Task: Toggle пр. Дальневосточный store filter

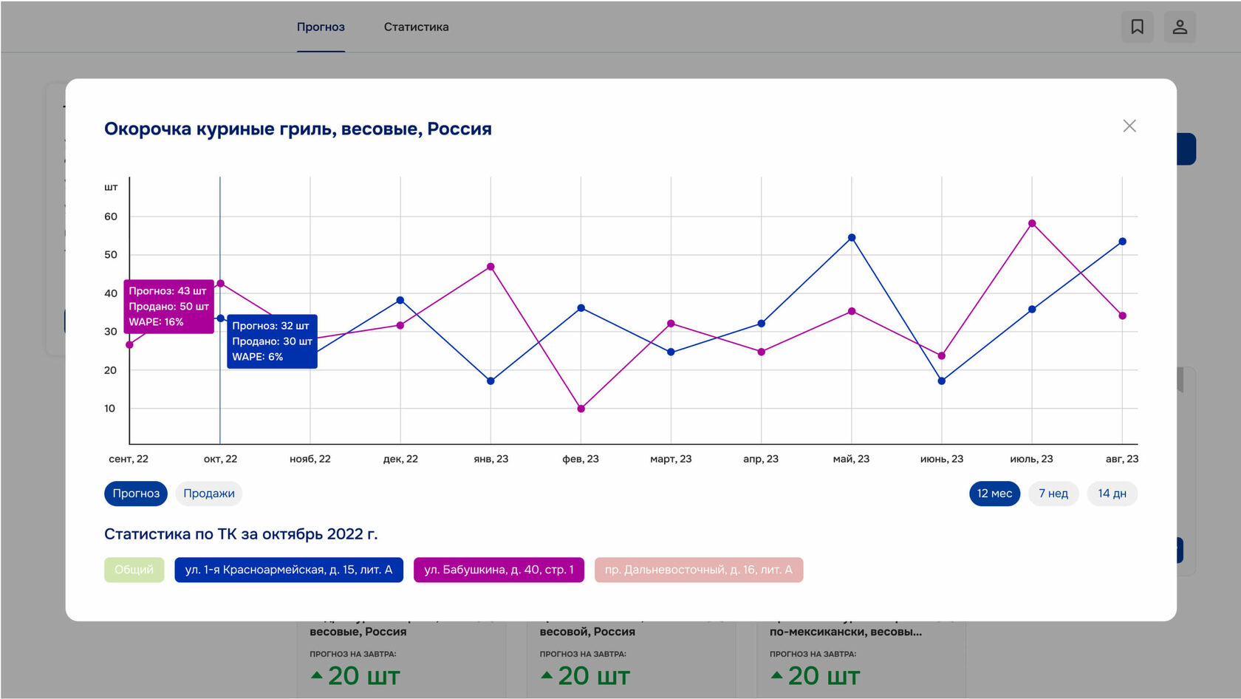Action: (x=699, y=570)
